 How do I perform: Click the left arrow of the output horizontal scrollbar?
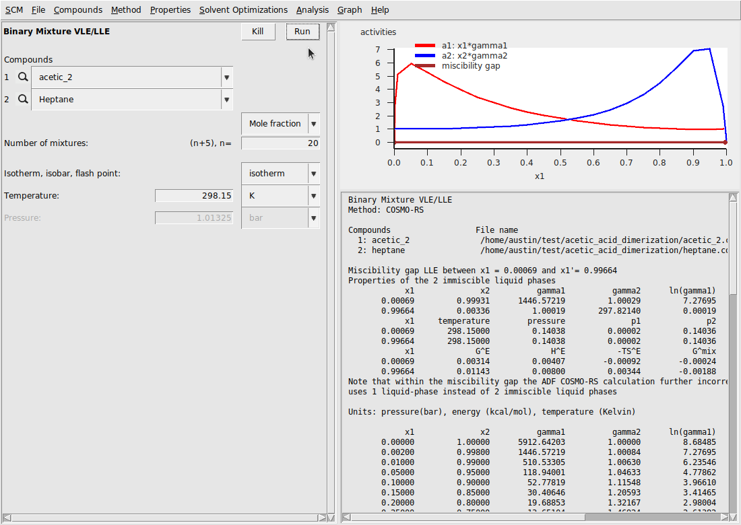click(346, 518)
